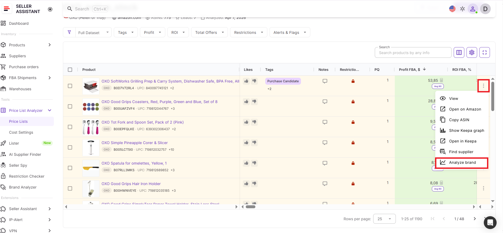This screenshot has width=503, height=233.
Task: Expand the Products sidebar section
Action: [50, 45]
